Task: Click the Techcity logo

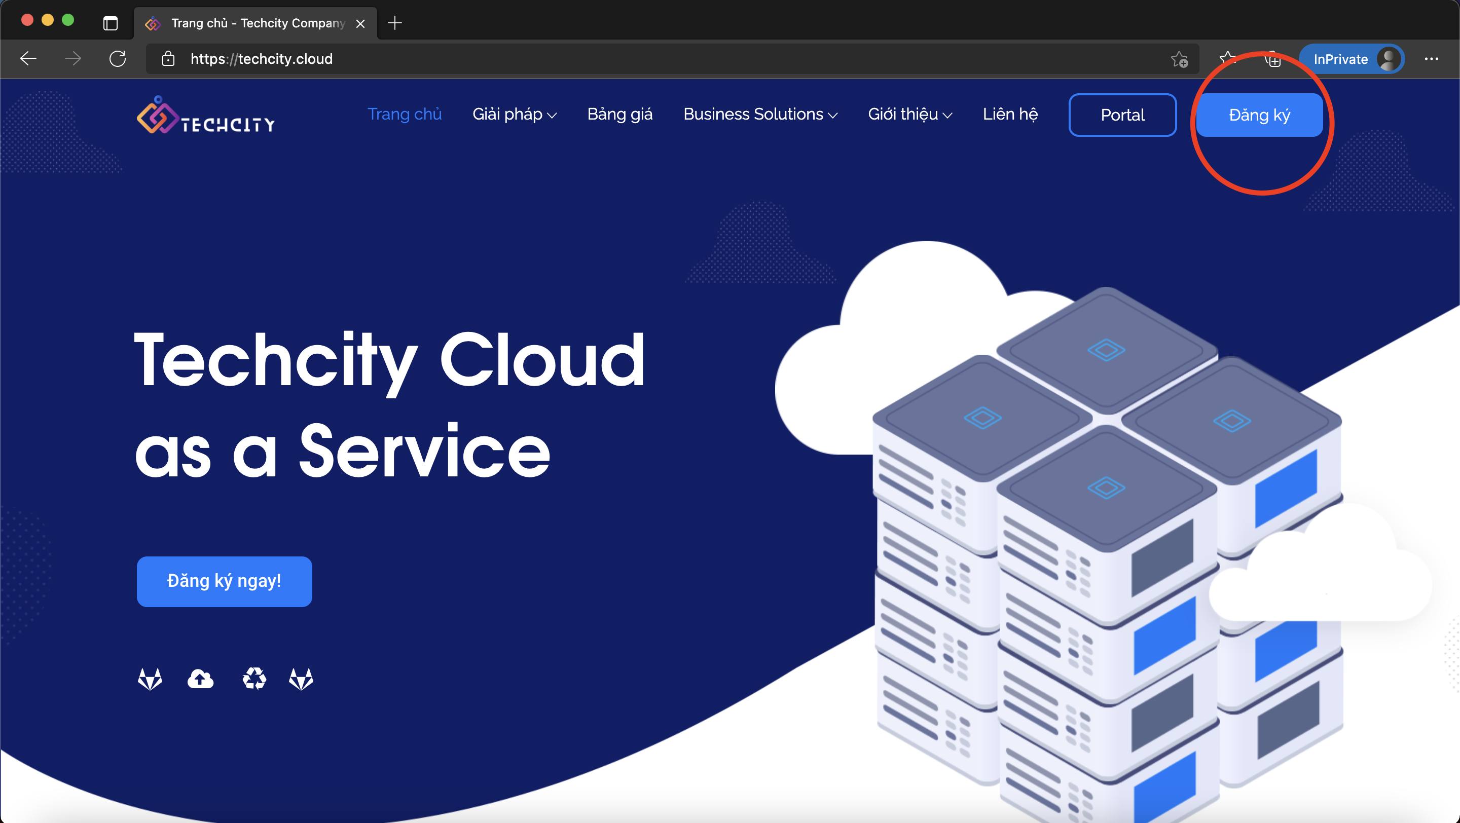Action: click(206, 115)
